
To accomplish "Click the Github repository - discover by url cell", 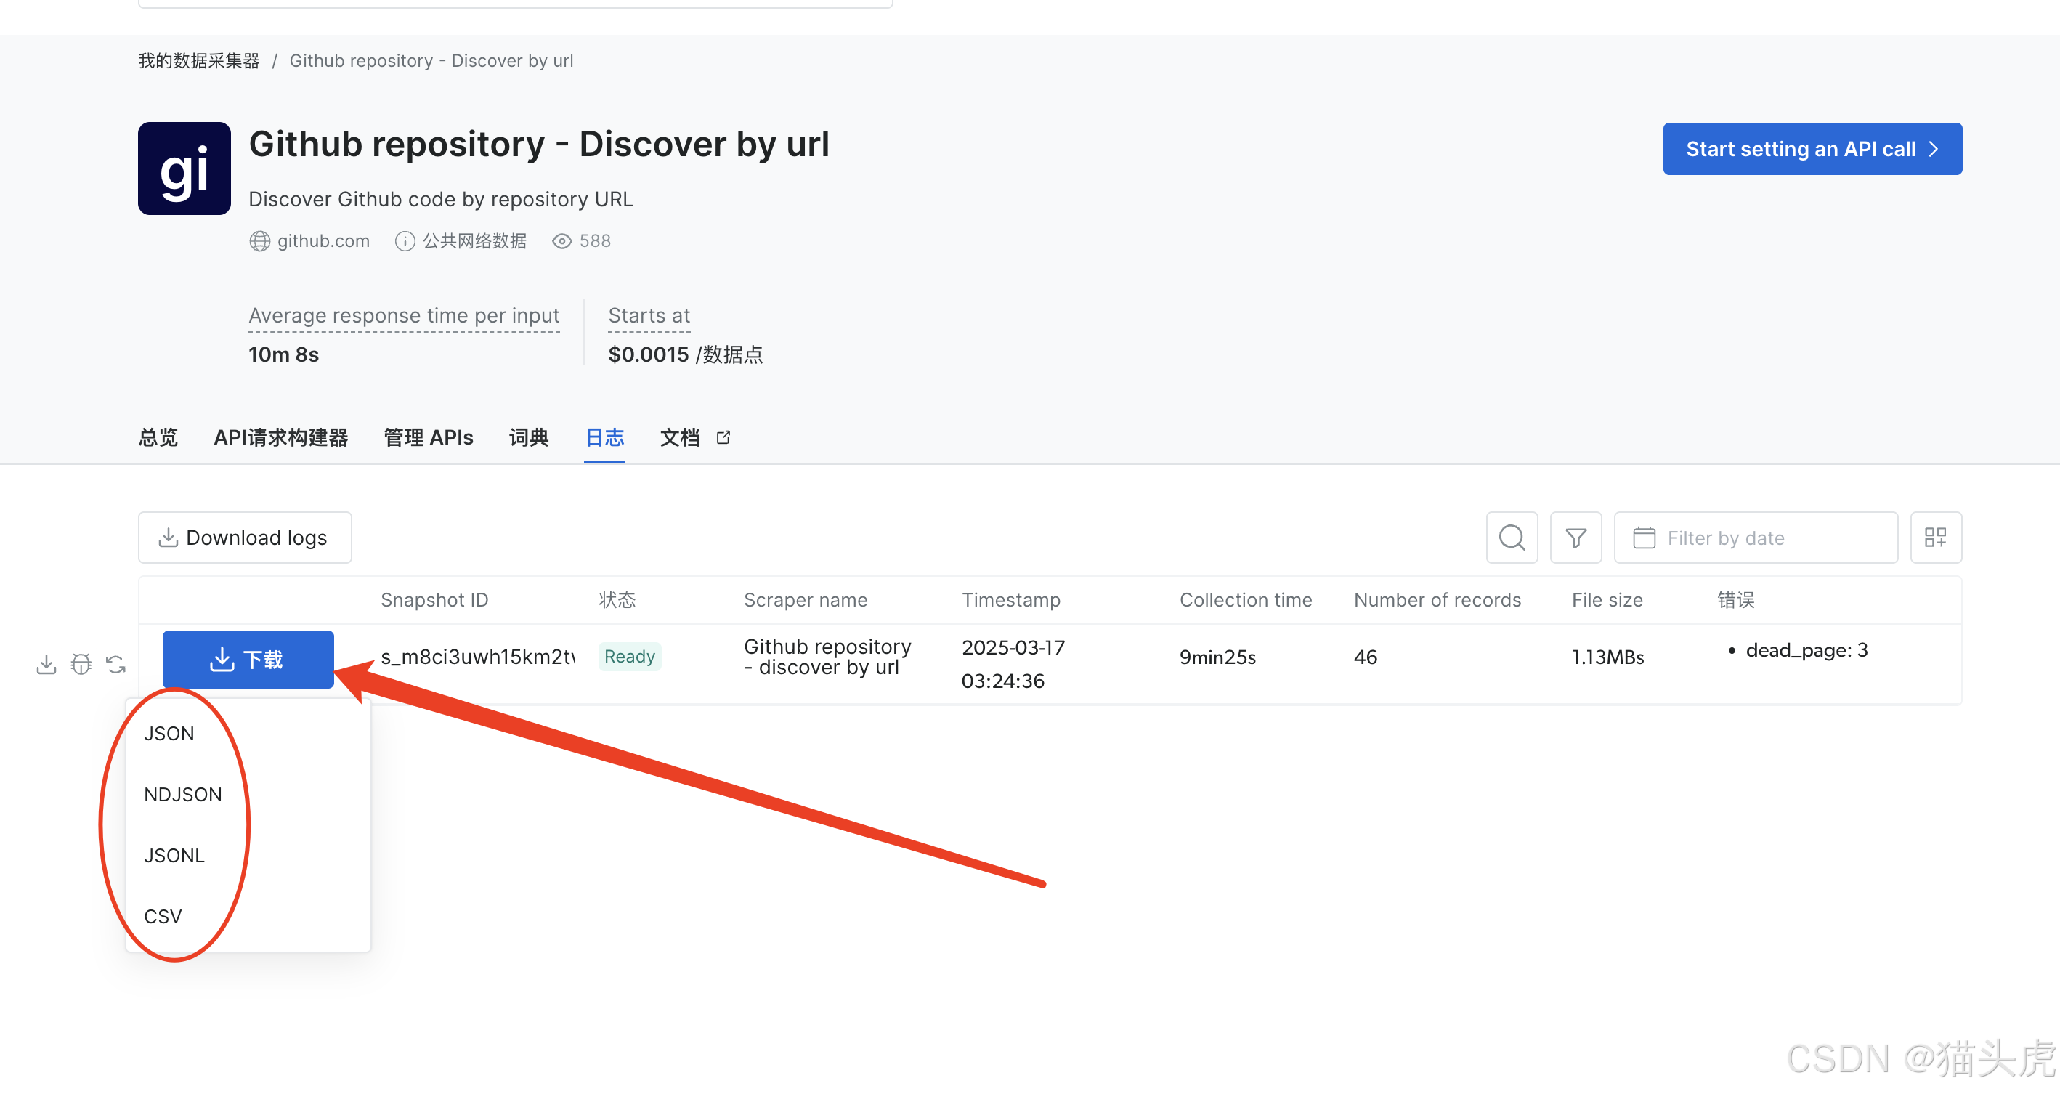I will tap(827, 657).
